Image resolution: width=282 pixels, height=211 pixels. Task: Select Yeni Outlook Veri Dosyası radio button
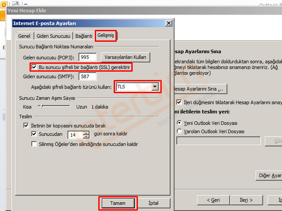[x=179, y=123]
